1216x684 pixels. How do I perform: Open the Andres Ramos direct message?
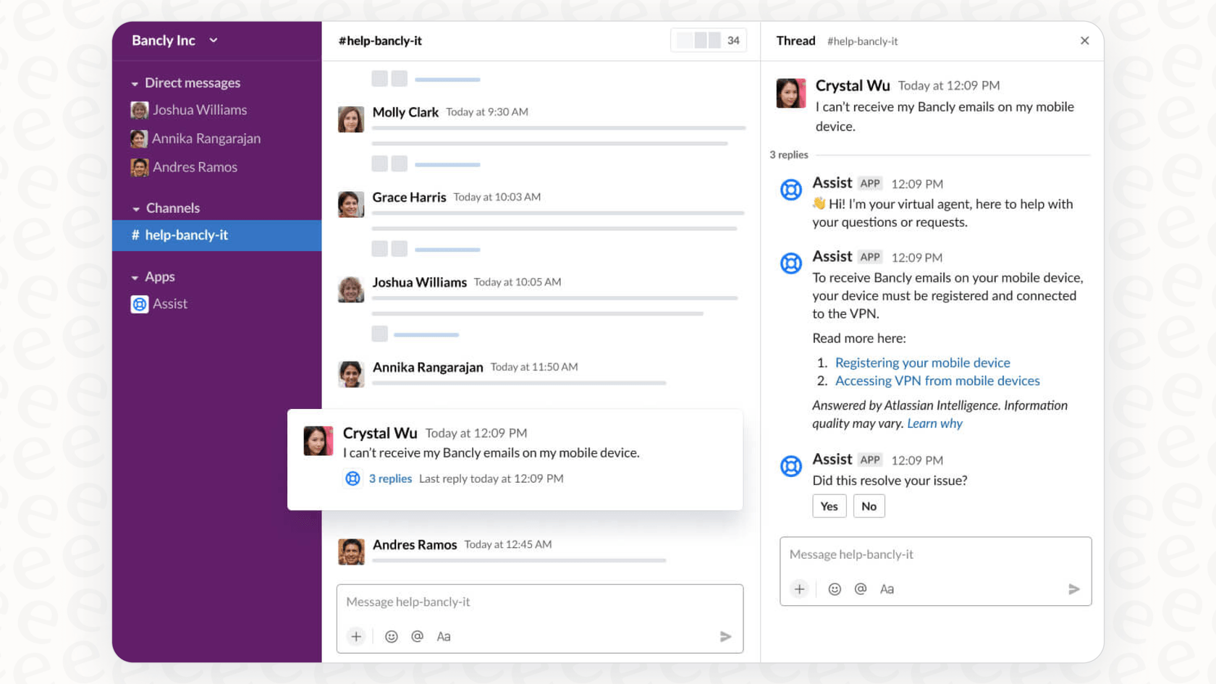[195, 166]
